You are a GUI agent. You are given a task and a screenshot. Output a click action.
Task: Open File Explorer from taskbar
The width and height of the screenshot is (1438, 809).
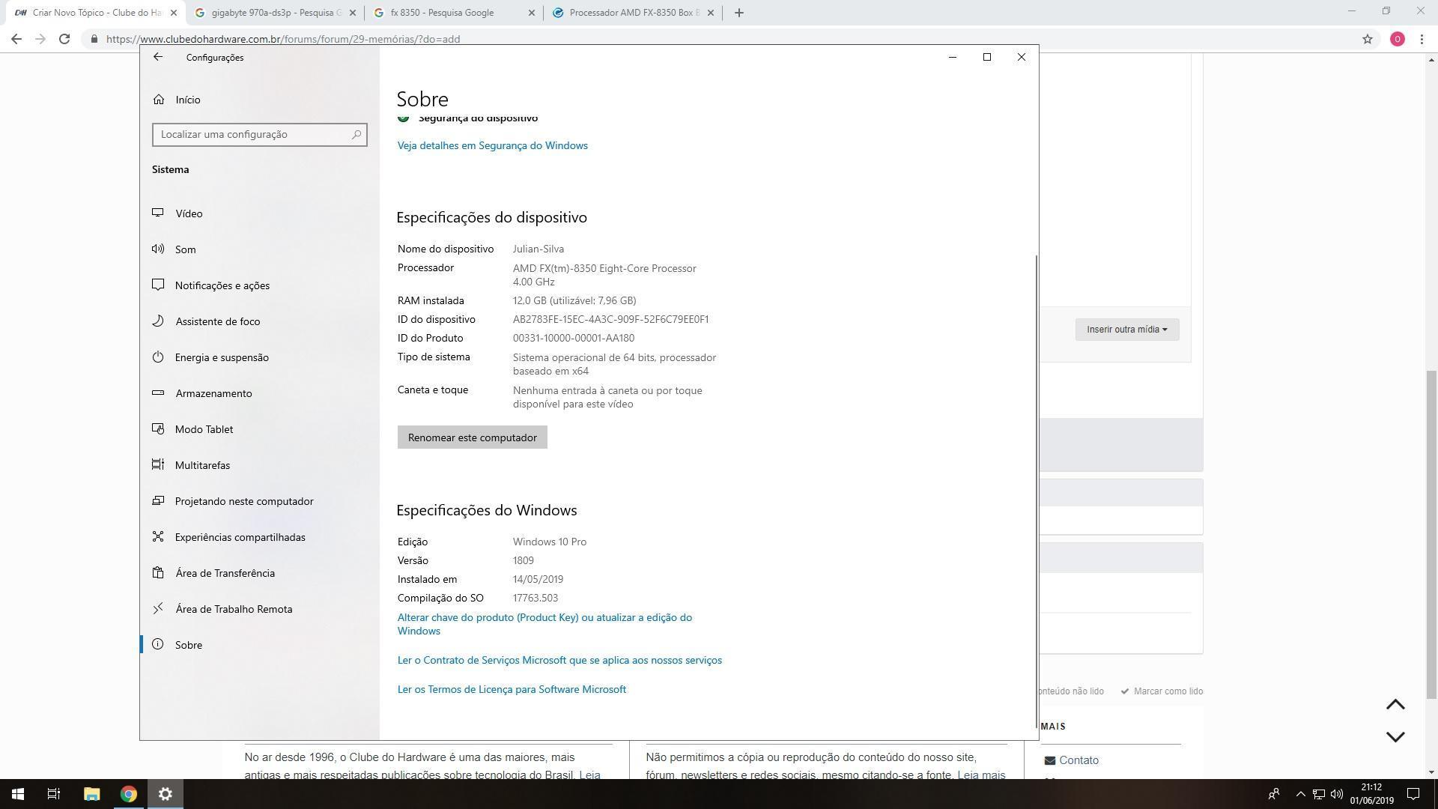coord(91,794)
